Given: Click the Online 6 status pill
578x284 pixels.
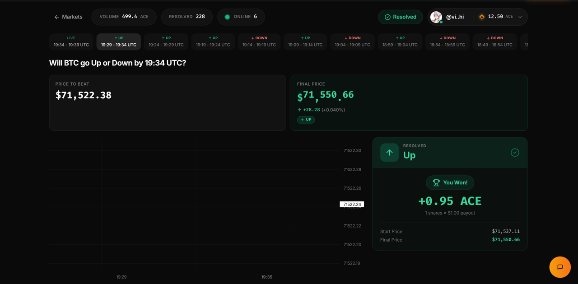Looking at the screenshot, I should 241,17.
